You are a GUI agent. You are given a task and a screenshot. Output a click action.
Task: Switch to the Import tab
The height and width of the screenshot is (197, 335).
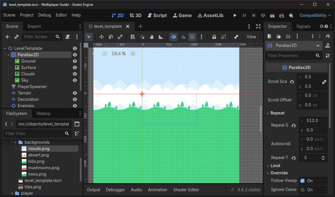coord(34,26)
